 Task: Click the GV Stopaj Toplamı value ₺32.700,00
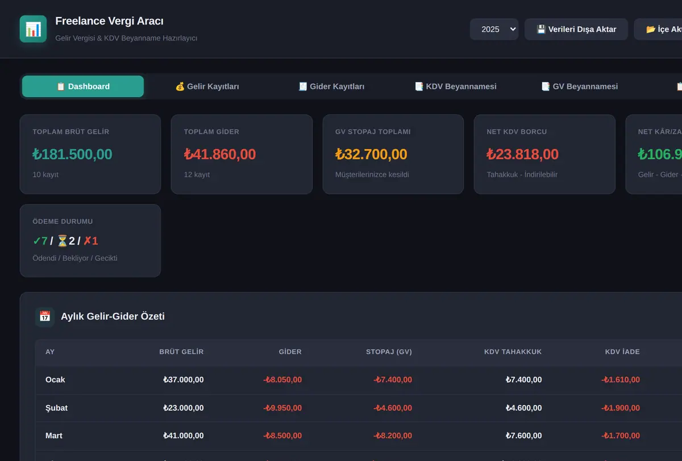point(371,154)
